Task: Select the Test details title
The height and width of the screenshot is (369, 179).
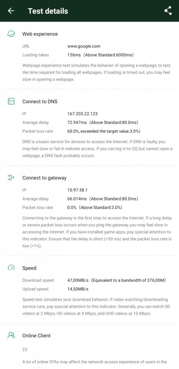Action: (48, 11)
